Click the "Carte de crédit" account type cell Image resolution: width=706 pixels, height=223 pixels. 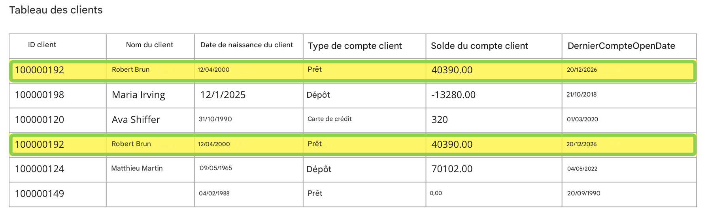(329, 119)
